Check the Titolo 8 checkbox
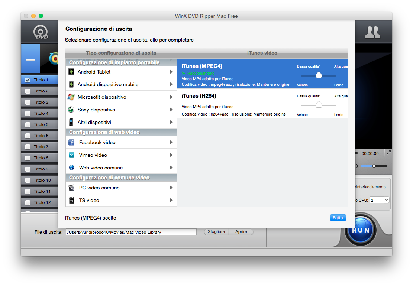Screen dimensions: 413x286 tap(28, 158)
